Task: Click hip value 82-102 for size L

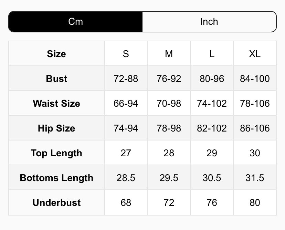Action: click(212, 128)
